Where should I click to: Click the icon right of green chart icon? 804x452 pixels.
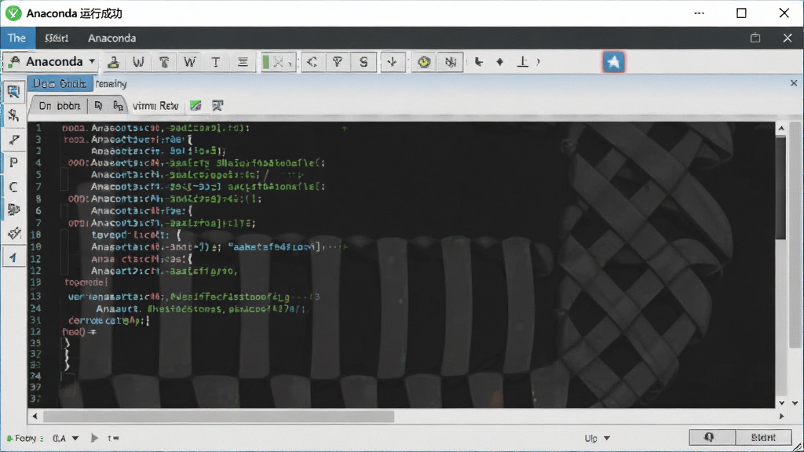(x=217, y=106)
